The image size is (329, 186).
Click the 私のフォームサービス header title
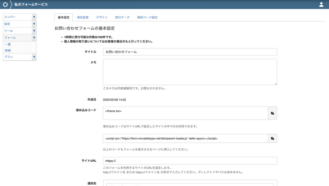[31, 4]
